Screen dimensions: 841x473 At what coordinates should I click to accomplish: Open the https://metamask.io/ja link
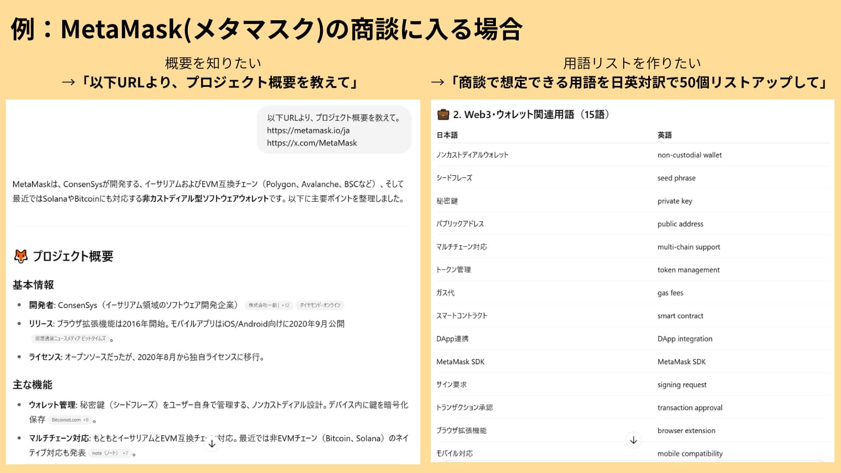tap(308, 131)
